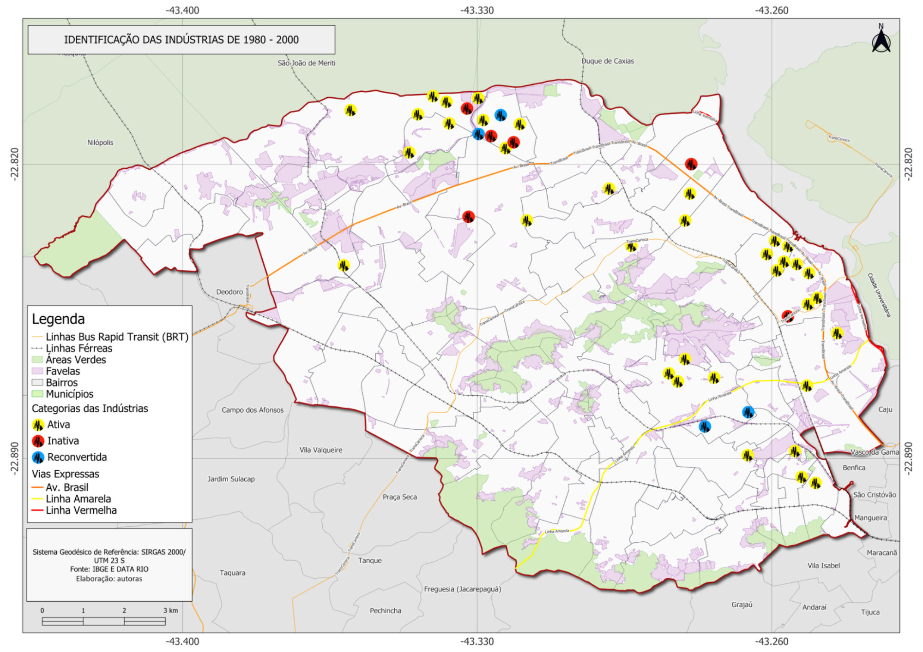Viewport: 923px width, 652px height.
Task: Click the Favelas purple legend swatch
Action: pos(37,371)
